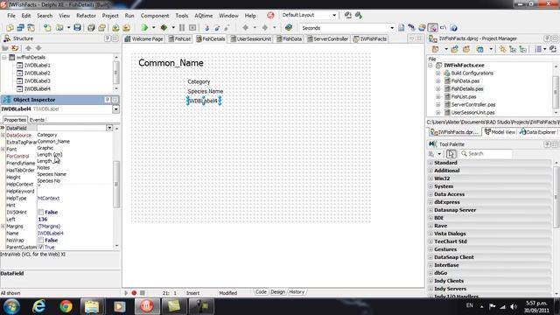Click the c:\ command prompt toolbar icon
The height and width of the screenshot is (315, 560).
point(444,27)
